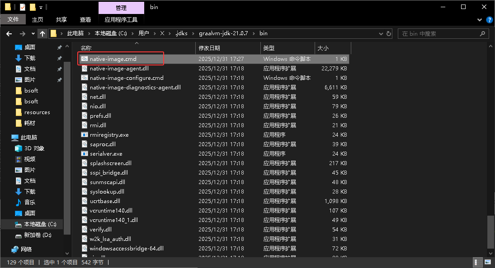
Task: Switch to large icons view layout
Action: pyautogui.click(x=488, y=262)
